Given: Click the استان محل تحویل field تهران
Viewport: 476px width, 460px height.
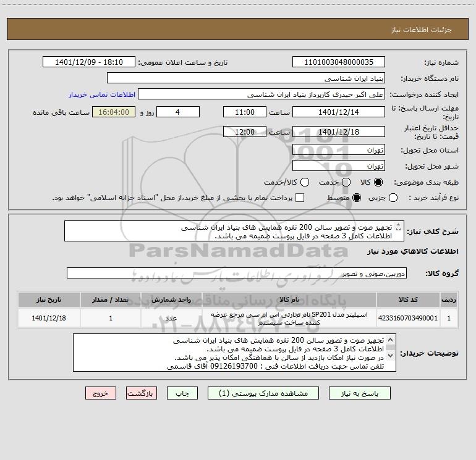Looking at the screenshot, I should tap(339, 149).
